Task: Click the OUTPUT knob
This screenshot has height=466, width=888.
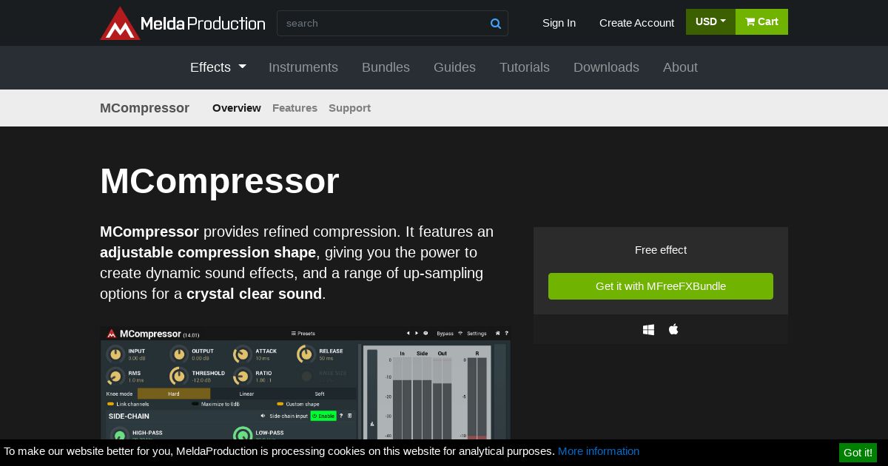Action: point(178,354)
